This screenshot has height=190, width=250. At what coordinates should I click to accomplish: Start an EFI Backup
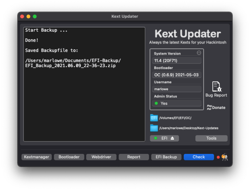click(166, 157)
